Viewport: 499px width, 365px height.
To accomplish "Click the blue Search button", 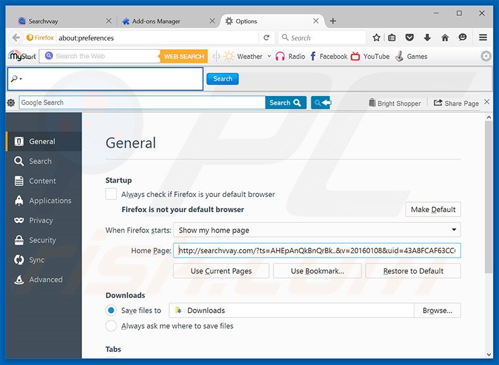I will pos(222,78).
